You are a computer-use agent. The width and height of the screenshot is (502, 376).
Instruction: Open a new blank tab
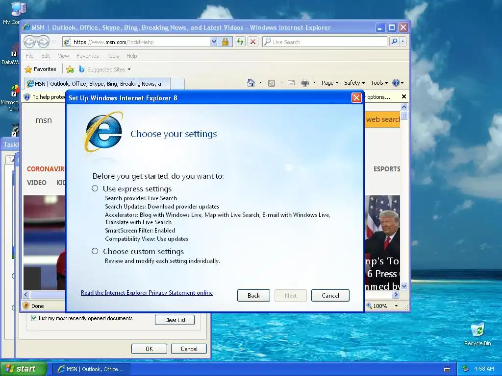point(177,84)
